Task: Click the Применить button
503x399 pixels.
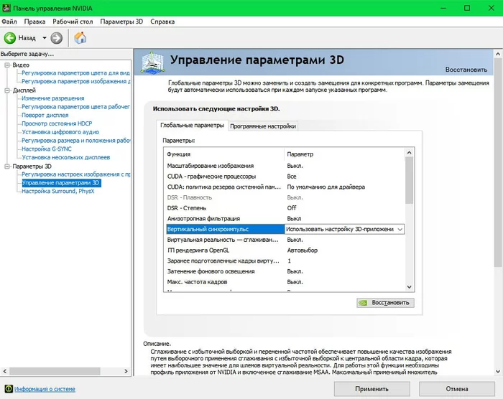Action: 372,389
